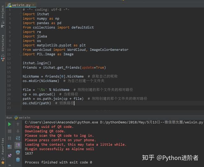
Task: Select the weixin.py editor tab
Action: click(x=21, y=5)
